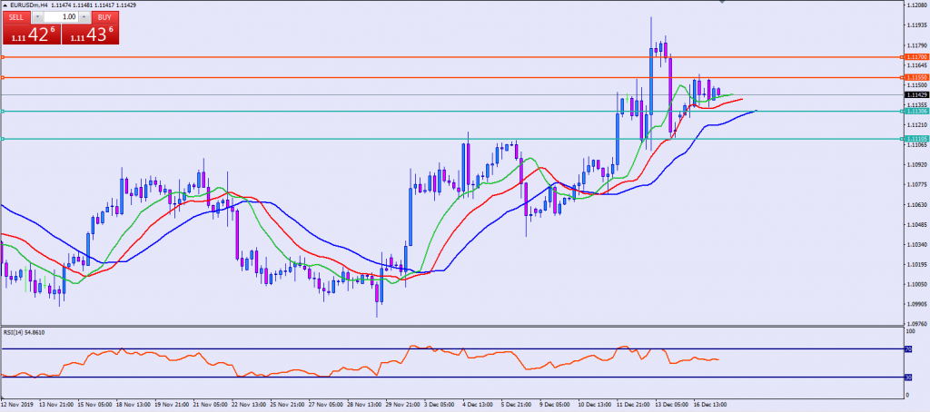Click the 1.00 volume input field

click(x=60, y=17)
